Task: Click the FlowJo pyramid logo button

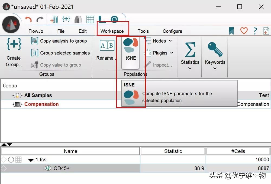Action: [x=11, y=25]
